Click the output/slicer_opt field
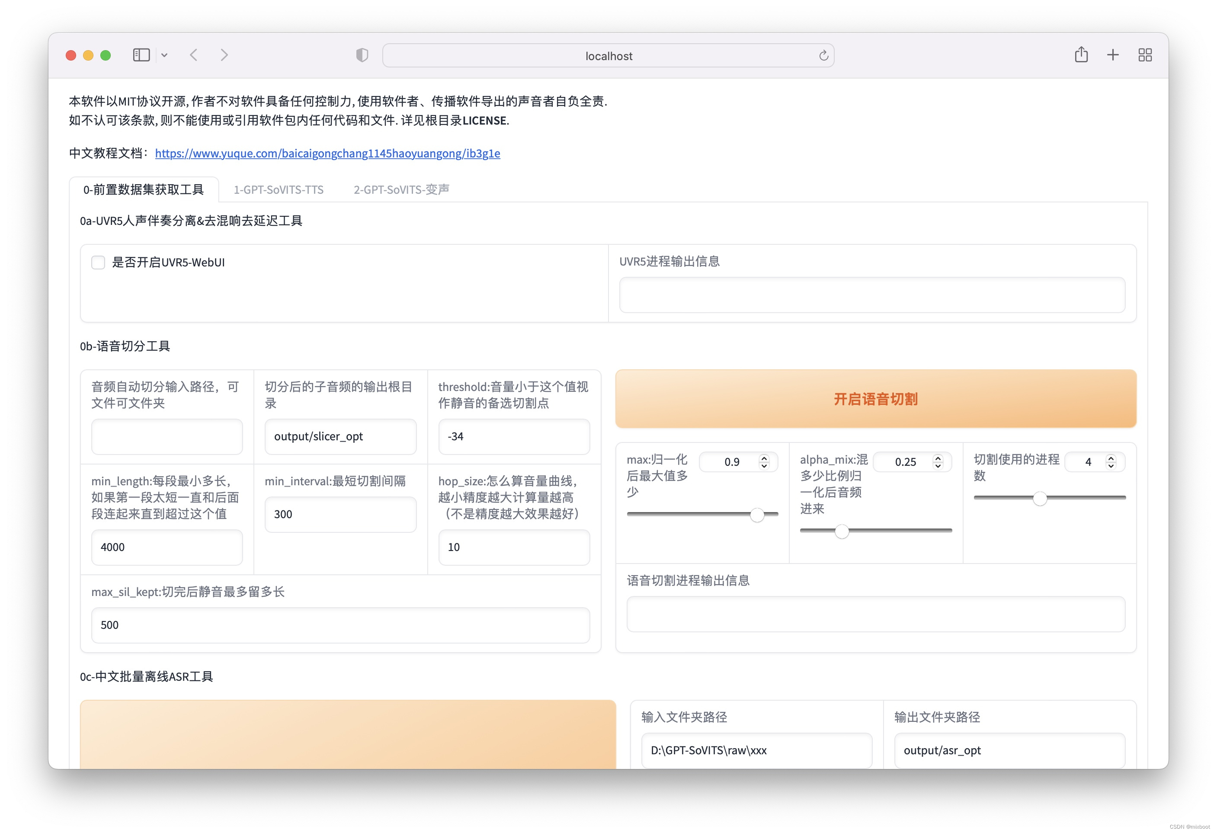Screen dimensions: 1217x833 [340, 437]
